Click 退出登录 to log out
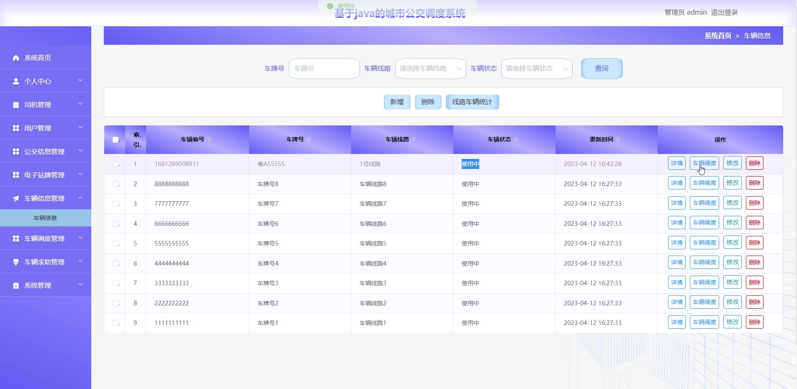Viewport: 797px width, 389px height. tap(724, 13)
